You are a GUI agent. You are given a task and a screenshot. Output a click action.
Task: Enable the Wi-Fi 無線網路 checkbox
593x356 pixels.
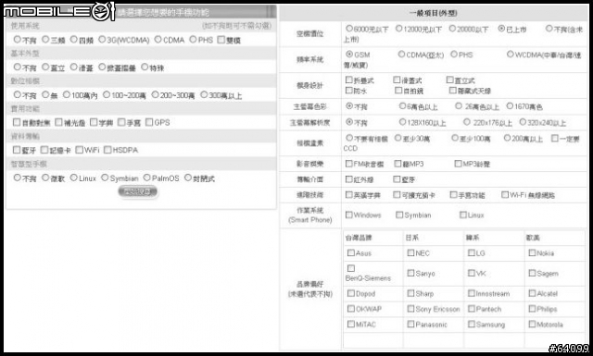tap(505, 194)
